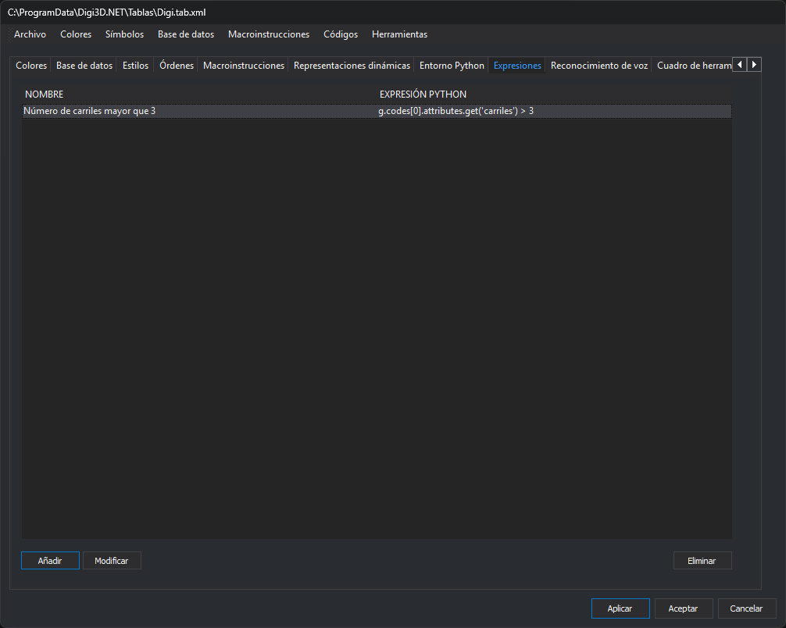
Task: Dismiss dialog with Cancelar button
Action: (x=747, y=608)
